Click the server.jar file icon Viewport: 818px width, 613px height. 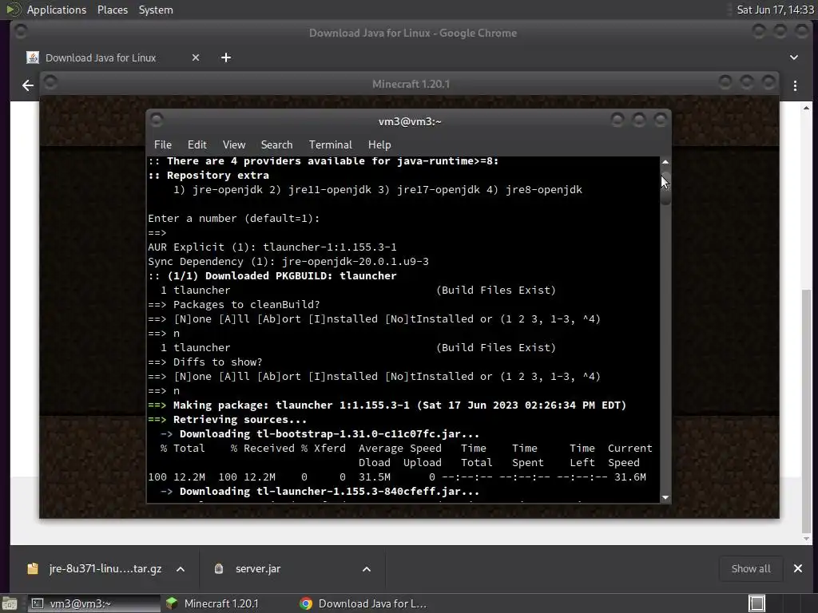pos(219,568)
